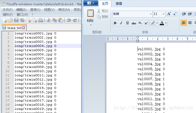The image size is (196, 113).
Task: Open the 视图(V) menu in Notepad++
Action: point(49,10)
